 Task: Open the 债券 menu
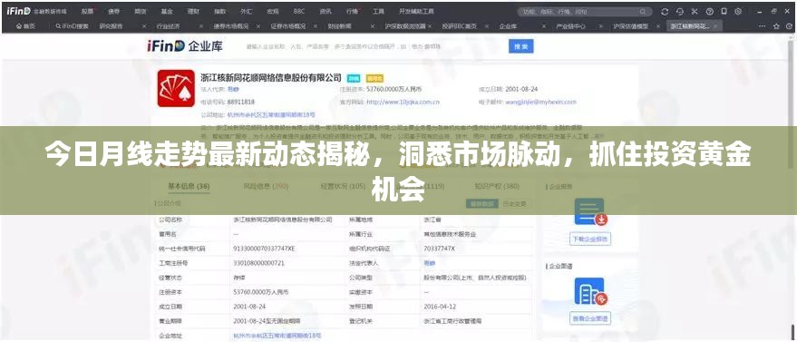coord(114,11)
